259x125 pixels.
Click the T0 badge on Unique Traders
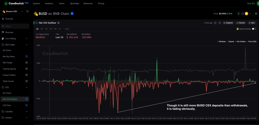click(x=27, y=75)
